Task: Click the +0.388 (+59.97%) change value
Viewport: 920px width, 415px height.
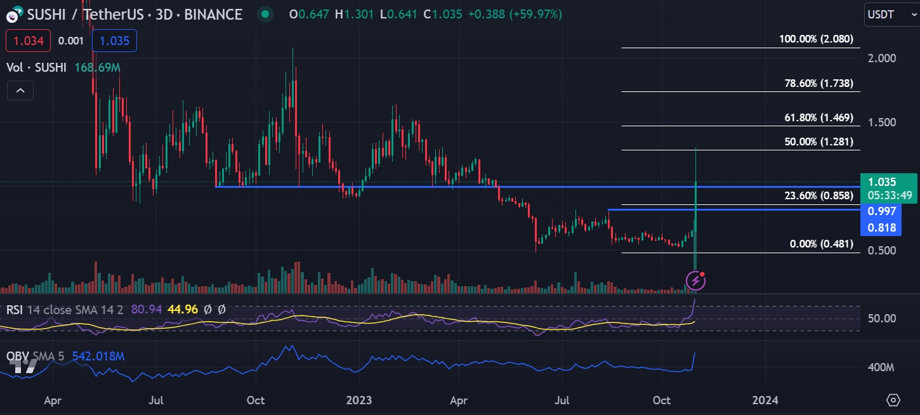Action: pos(515,14)
